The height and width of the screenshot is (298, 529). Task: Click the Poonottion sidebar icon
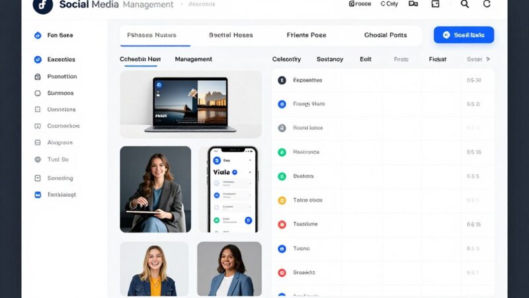38,77
